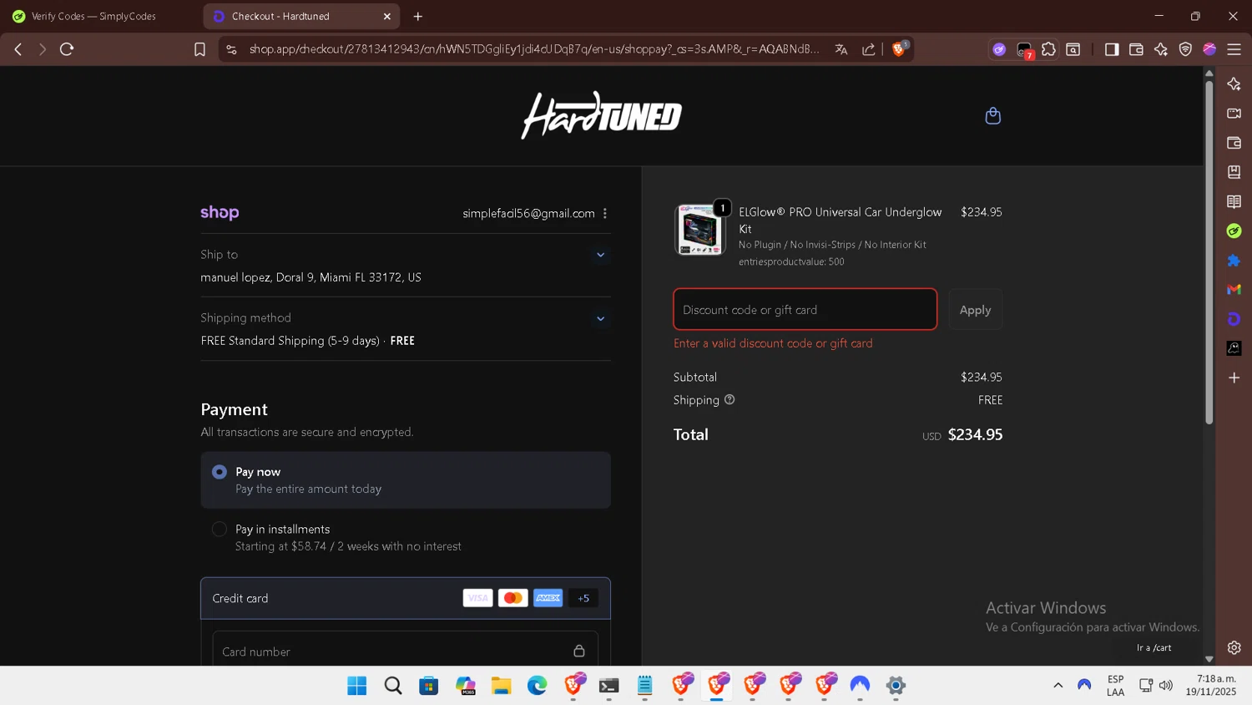Click the Apply discount button
1252x705 pixels.
975,309
